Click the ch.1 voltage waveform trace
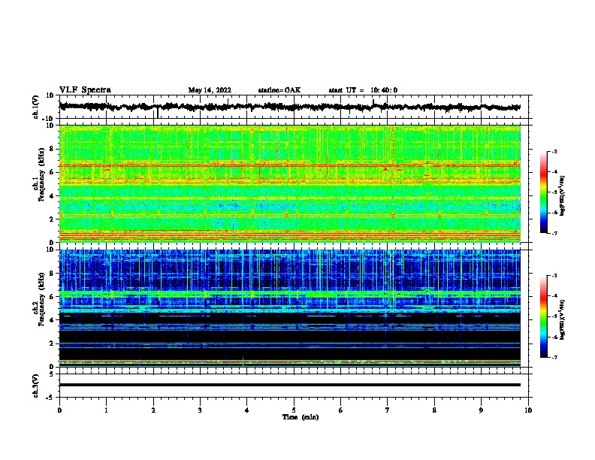The image size is (595, 460). (290, 107)
